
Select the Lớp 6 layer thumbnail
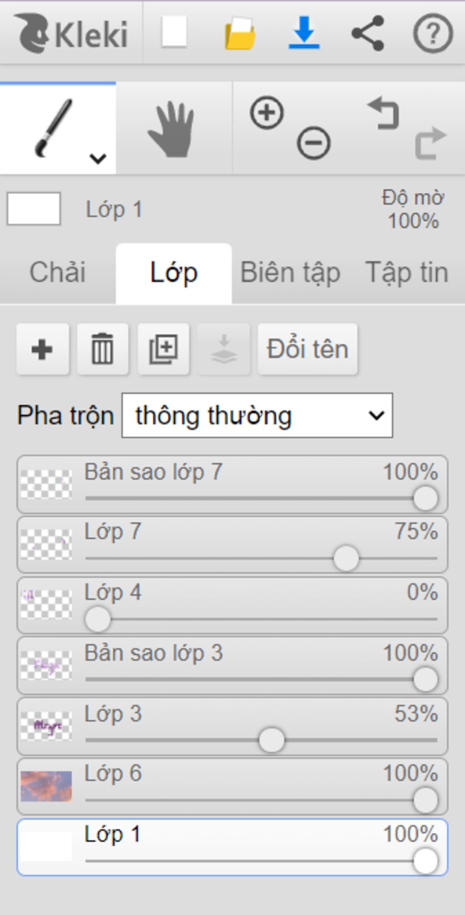[46, 786]
